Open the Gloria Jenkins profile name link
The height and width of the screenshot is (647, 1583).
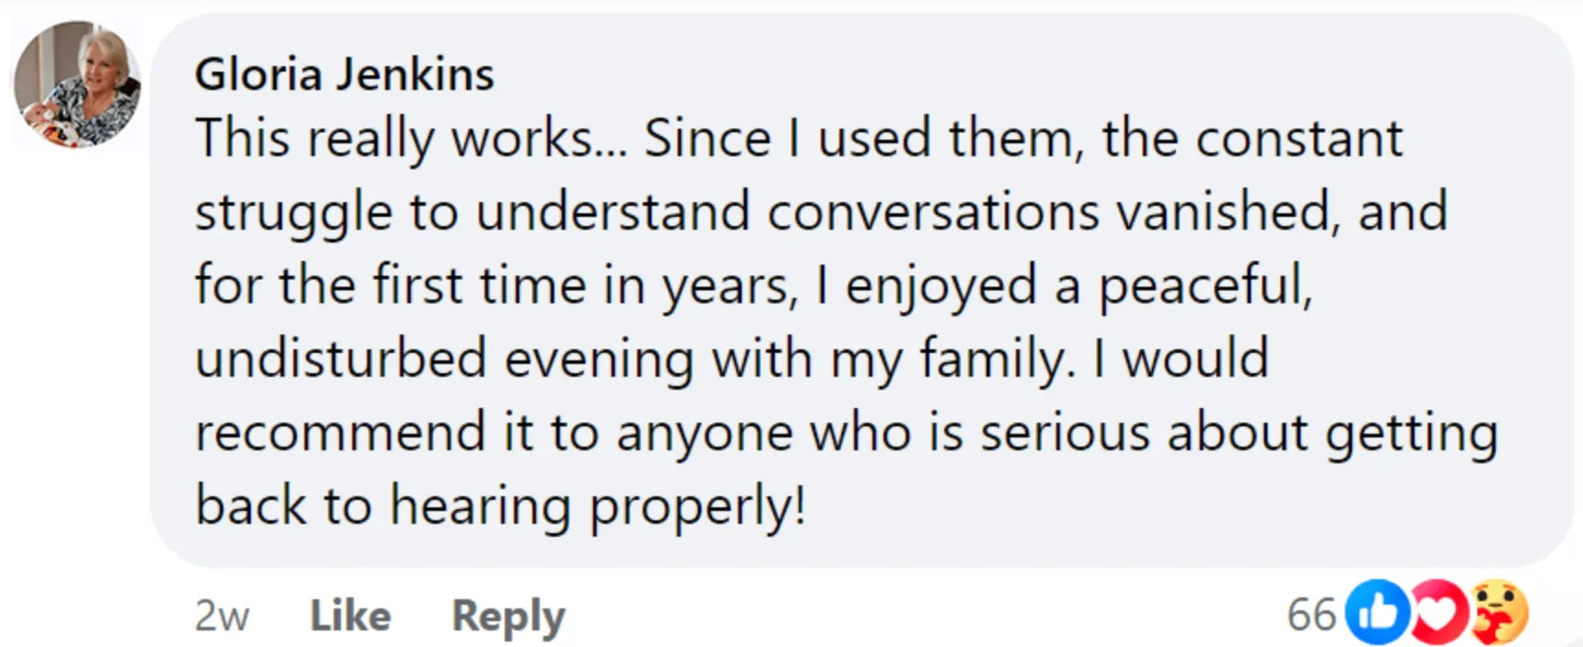tap(344, 74)
